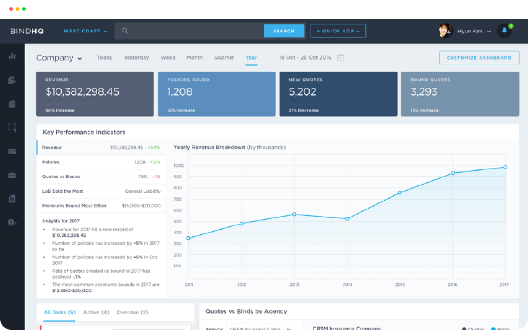Close the window with red dot
The width and height of the screenshot is (528, 330).
click(x=11, y=9)
